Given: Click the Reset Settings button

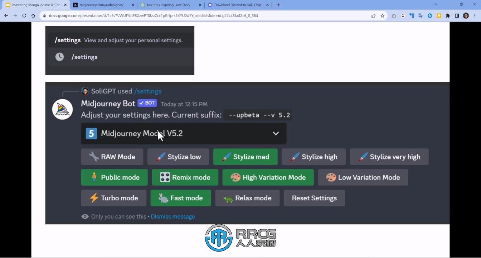Looking at the screenshot, I should pyautogui.click(x=314, y=198).
